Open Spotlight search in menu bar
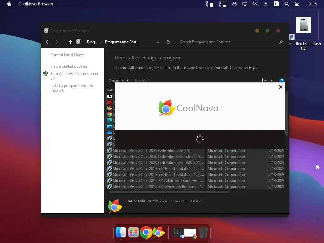Image resolution: width=324 pixels, height=243 pixels. (x=286, y=4)
